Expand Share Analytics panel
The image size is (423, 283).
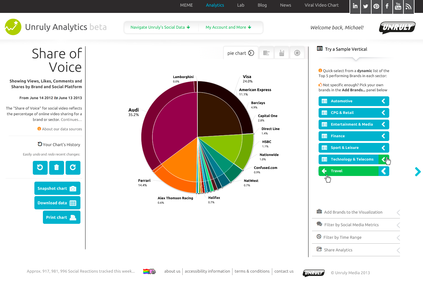pos(356,250)
